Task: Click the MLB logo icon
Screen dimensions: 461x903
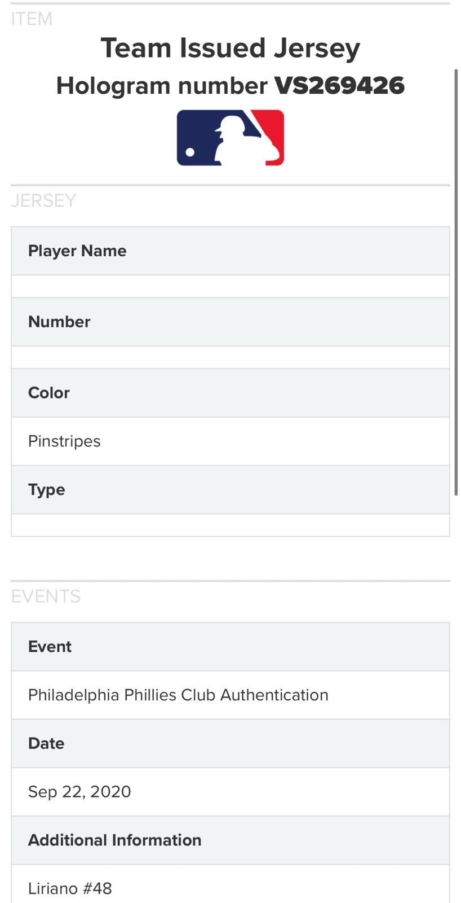Action: [x=230, y=138]
